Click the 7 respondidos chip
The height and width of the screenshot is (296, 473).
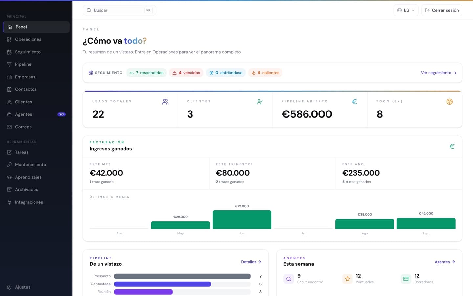pyautogui.click(x=146, y=73)
